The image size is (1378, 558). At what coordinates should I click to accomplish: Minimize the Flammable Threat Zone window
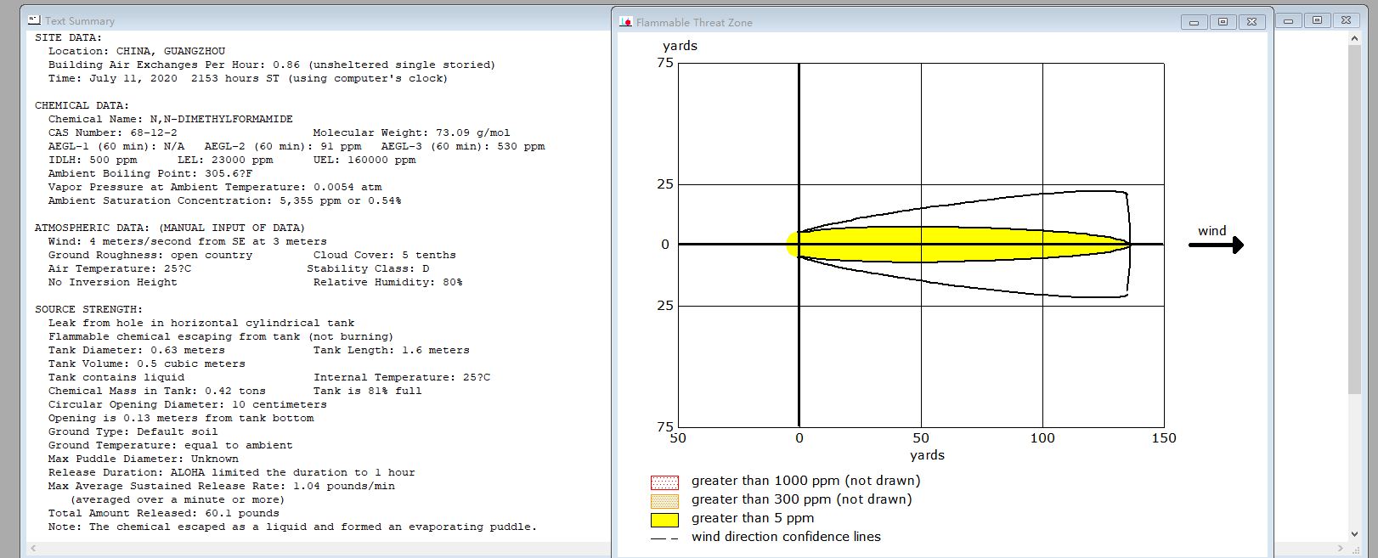coord(1194,22)
